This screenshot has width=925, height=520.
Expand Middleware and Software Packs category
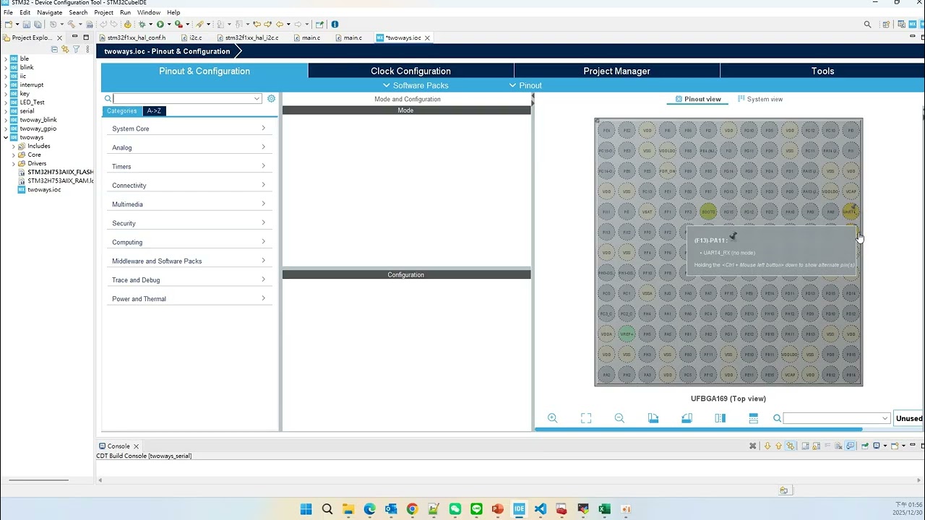[189, 261]
